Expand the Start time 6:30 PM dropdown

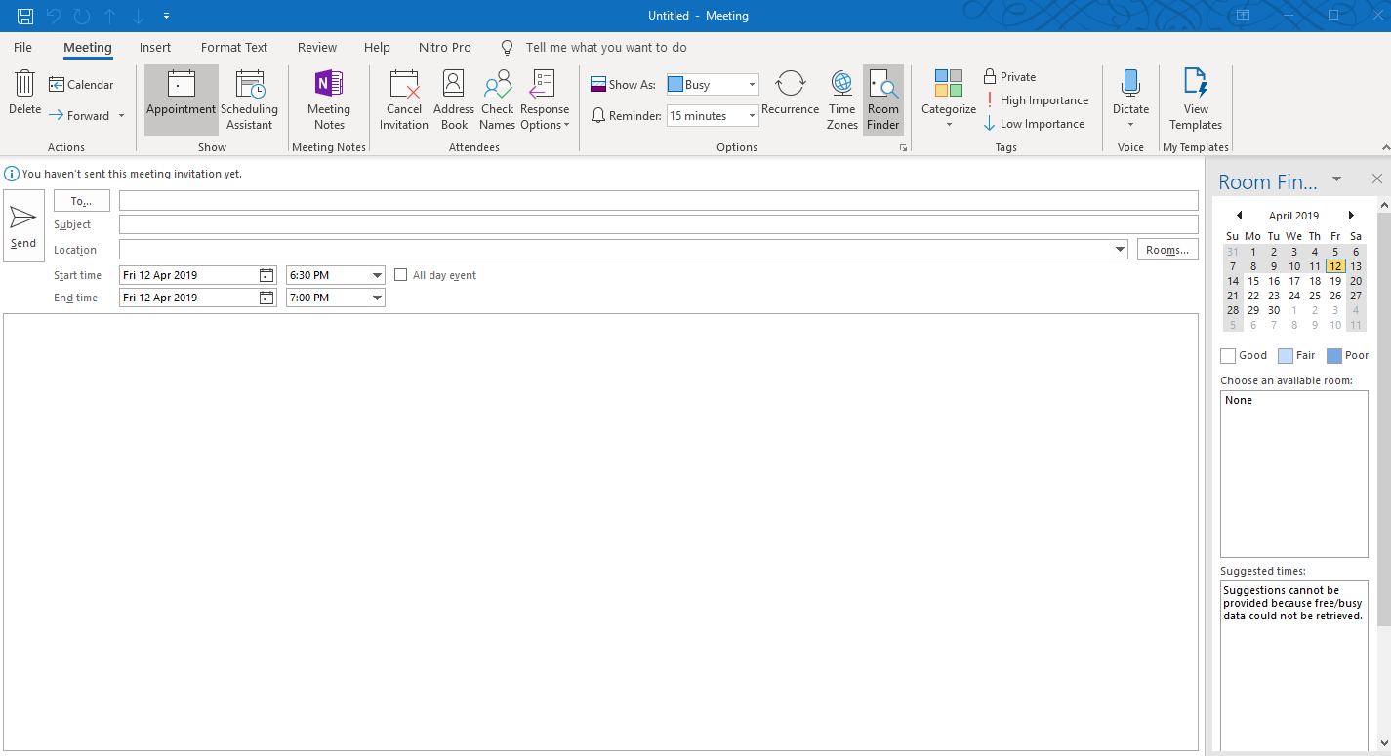tap(378, 275)
